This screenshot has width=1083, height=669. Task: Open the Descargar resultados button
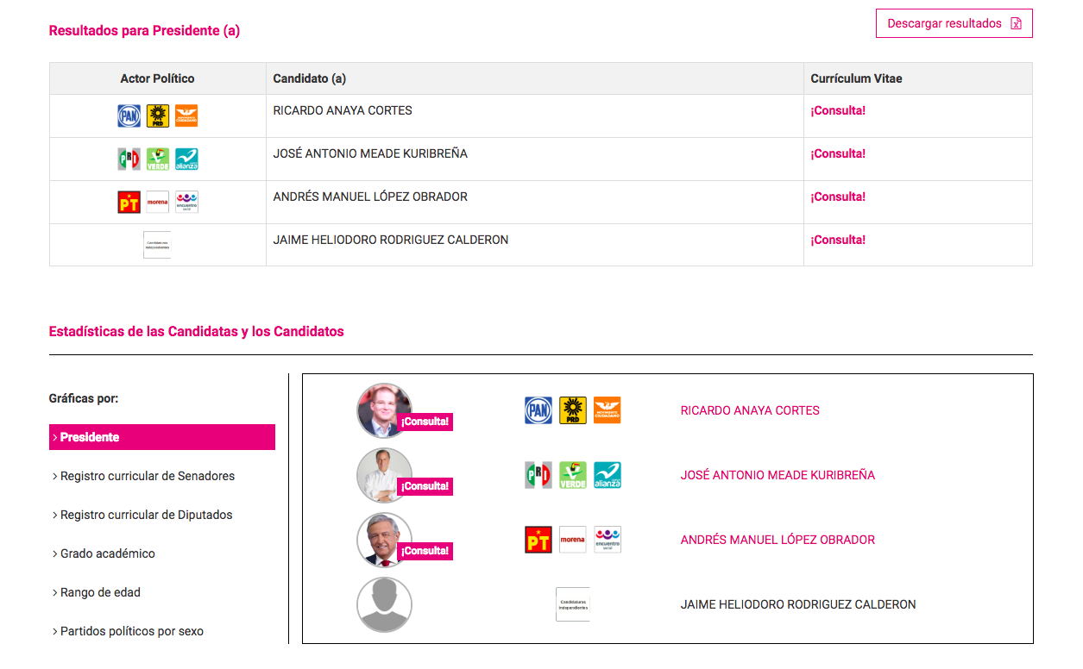954,23
